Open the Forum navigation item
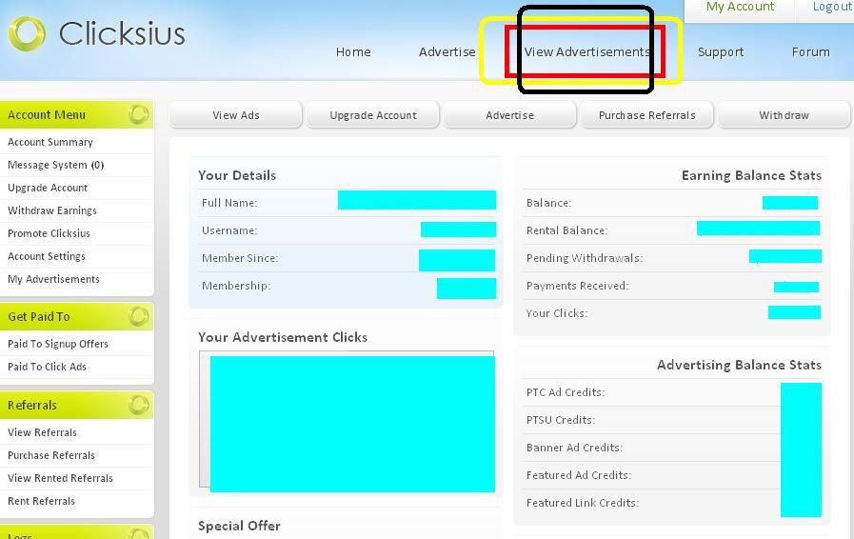This screenshot has height=539, width=854. [811, 51]
